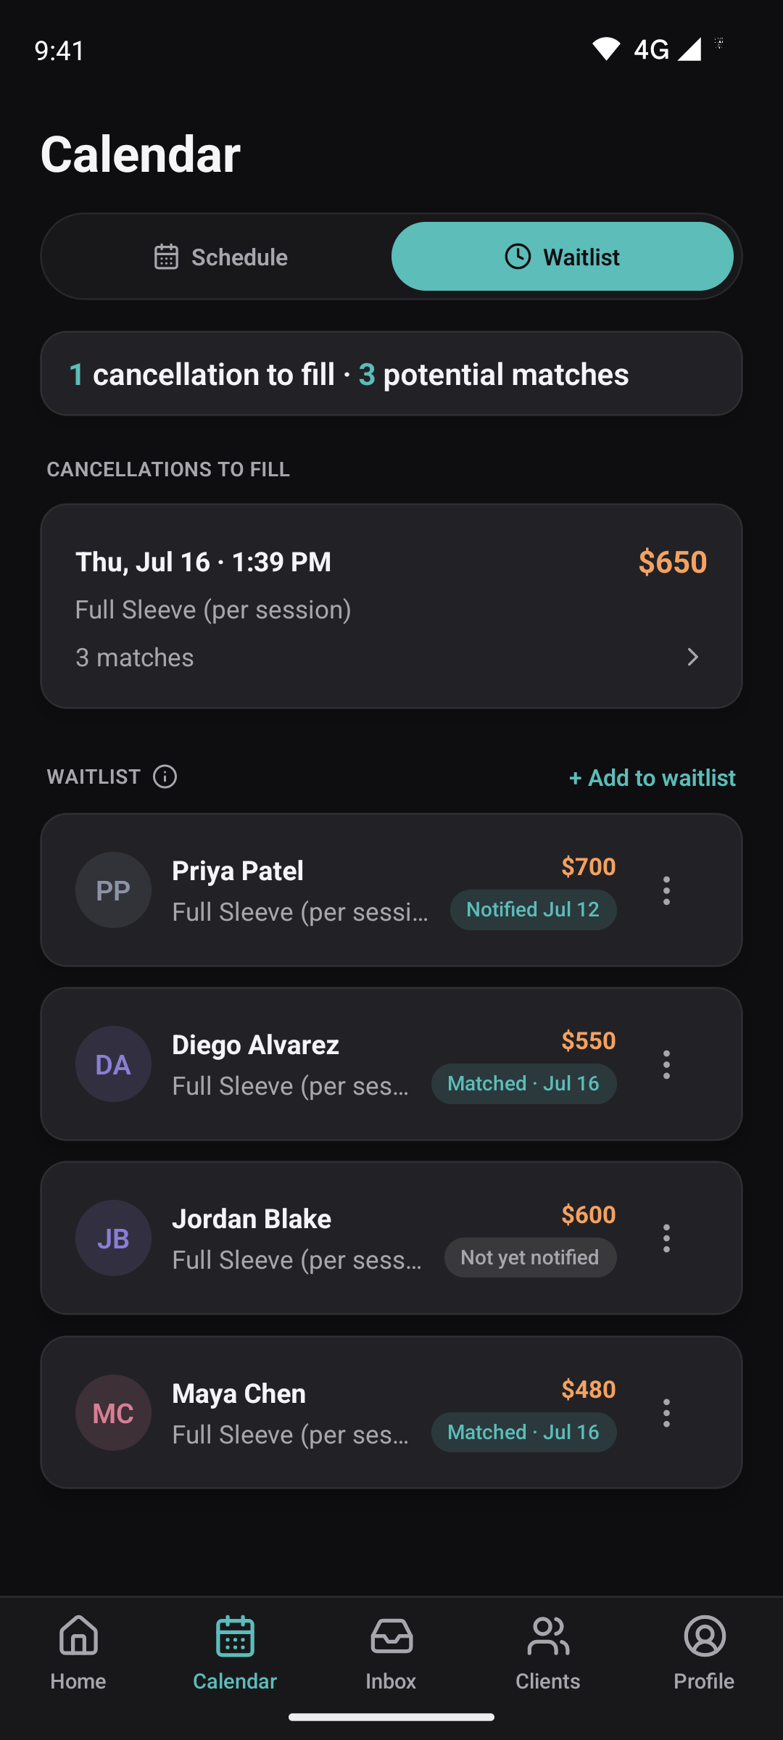Tap the Not yet notified badge
The height and width of the screenshot is (1740, 783).
tap(530, 1257)
